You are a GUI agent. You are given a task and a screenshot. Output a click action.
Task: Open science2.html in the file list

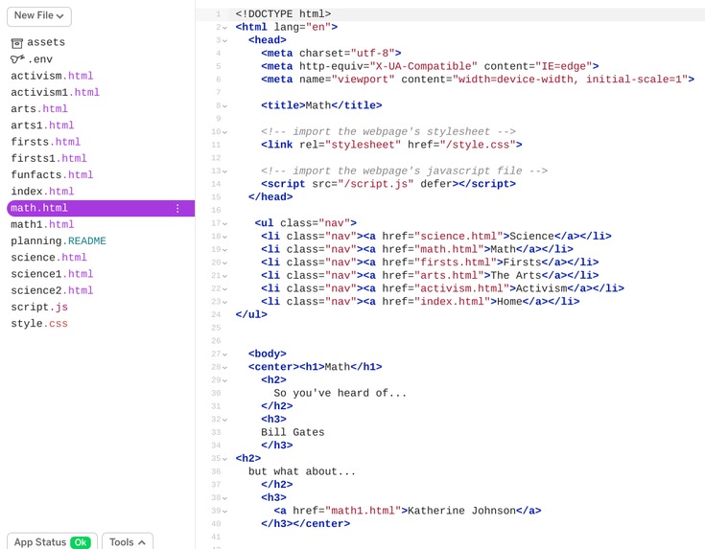click(52, 290)
